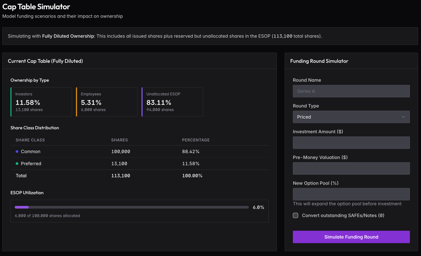Click the Employees ownership card
The height and width of the screenshot is (256, 421).
click(107, 102)
